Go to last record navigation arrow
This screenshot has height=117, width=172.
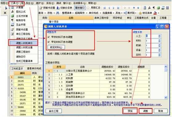tap(118, 8)
